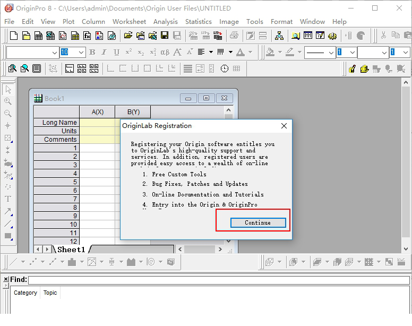412x326 pixels.
Task: Click the Line plot button
Action: [x=13, y=262]
